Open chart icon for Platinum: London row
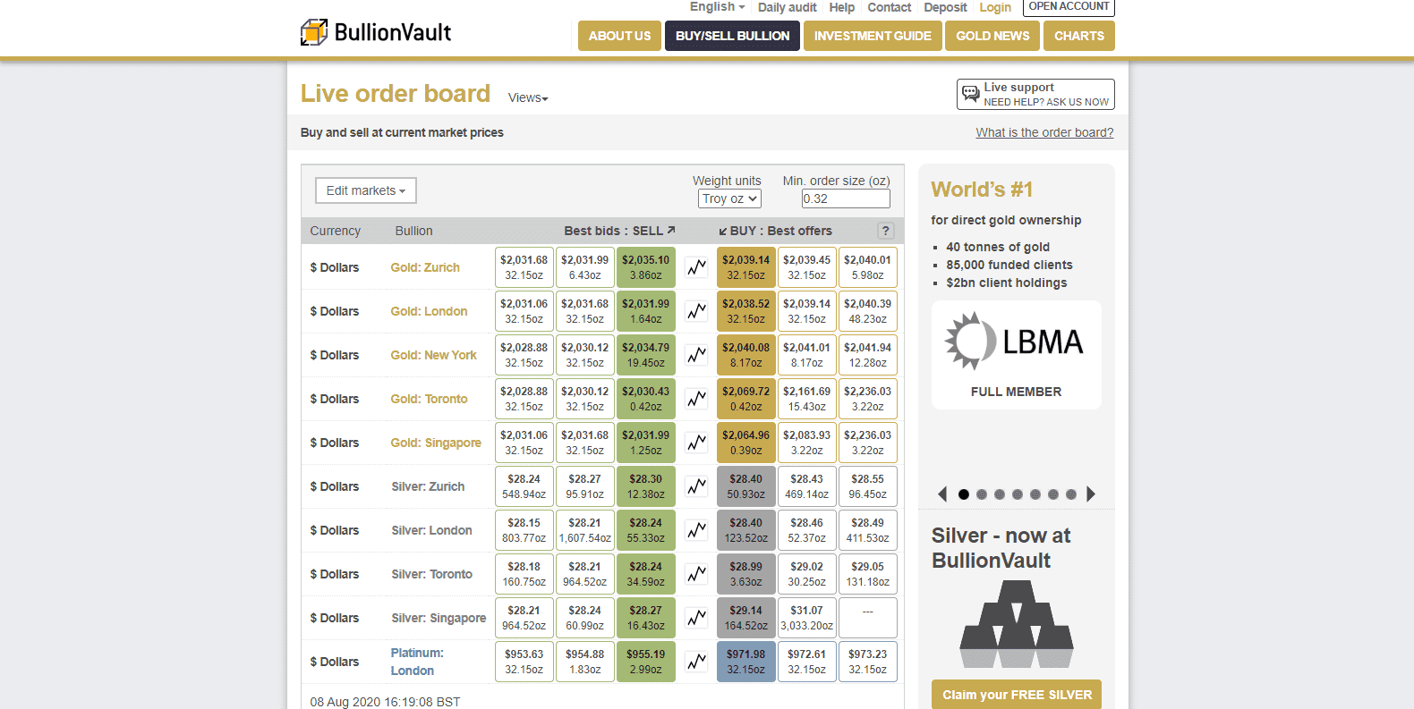Image resolution: width=1414 pixels, height=709 pixels. tap(696, 662)
